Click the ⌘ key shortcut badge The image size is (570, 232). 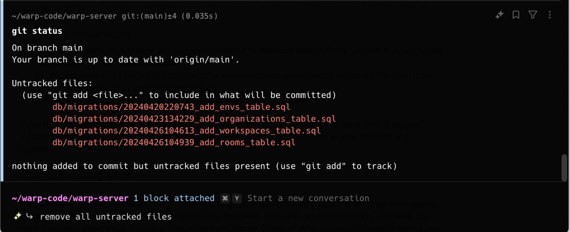225,198
